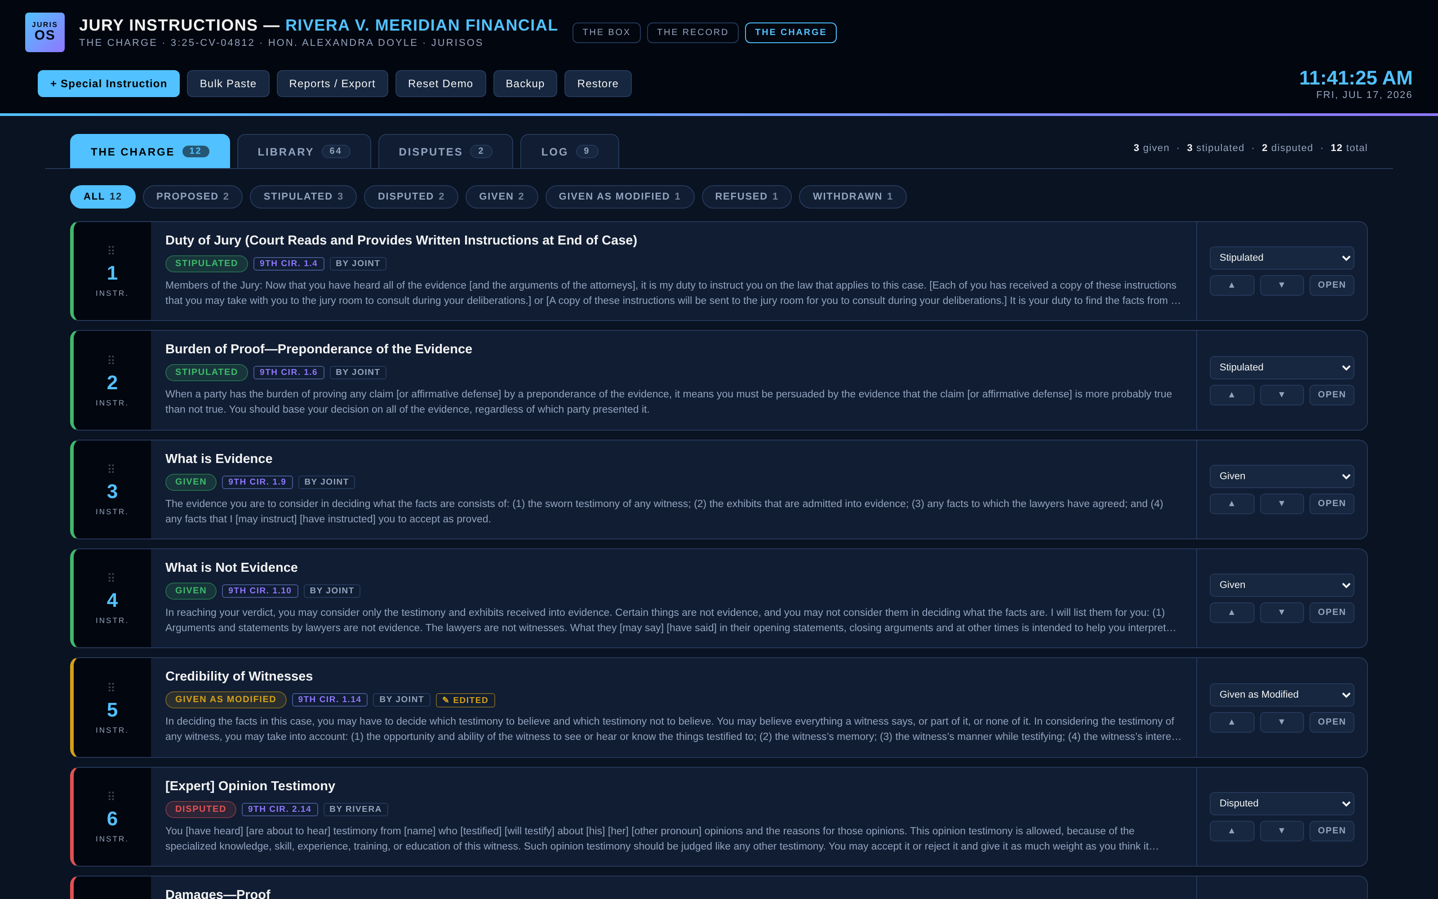1438x899 pixels.
Task: Open the Library tab
Action: pos(304,151)
